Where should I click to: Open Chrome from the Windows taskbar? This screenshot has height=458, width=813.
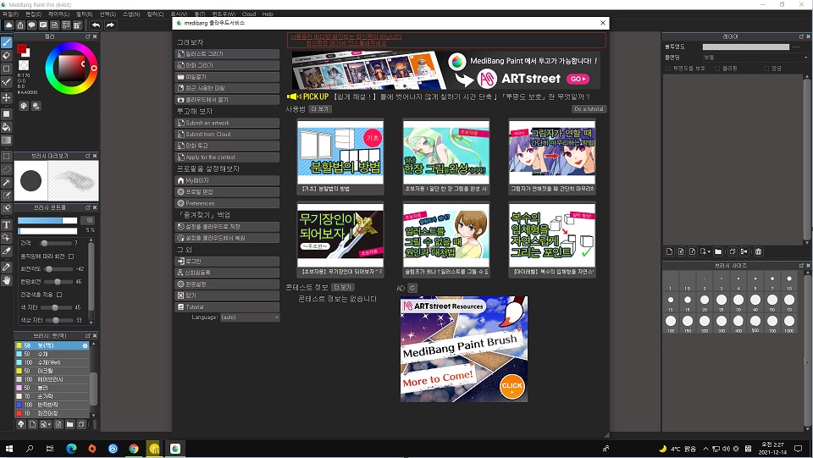tap(134, 449)
